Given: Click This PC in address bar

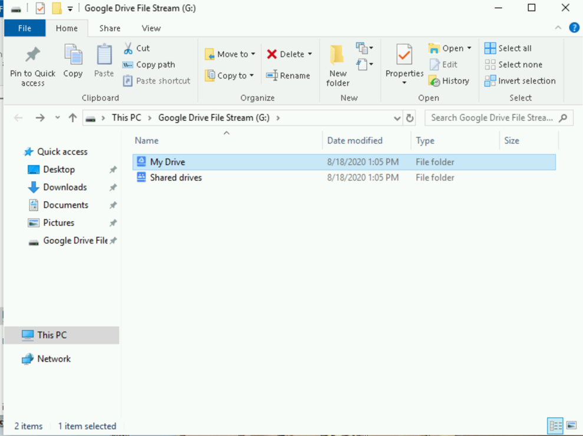Looking at the screenshot, I should point(126,118).
